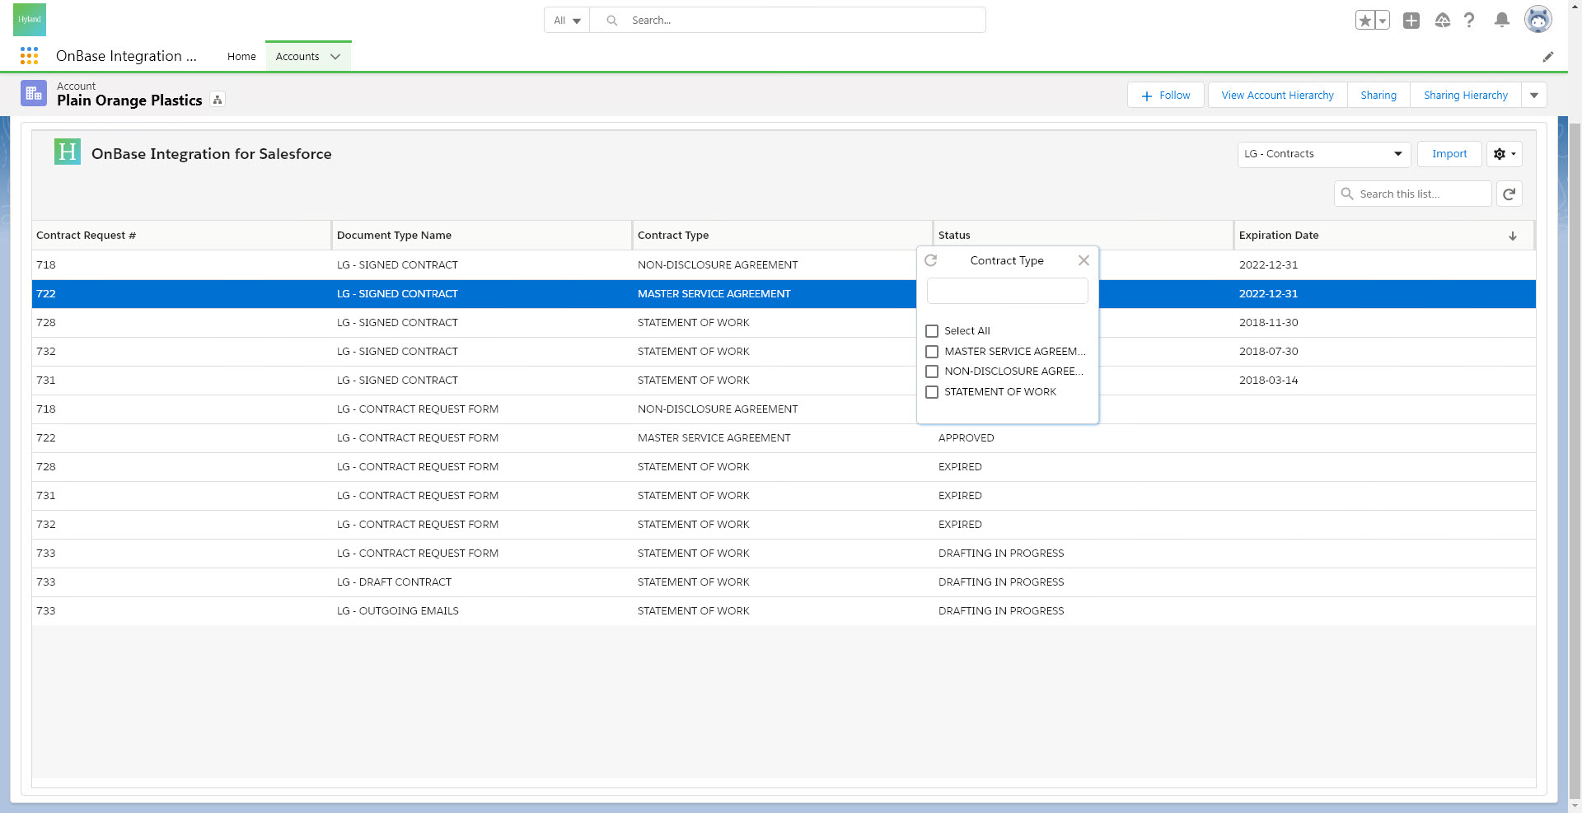
Task: Go to the Home tab
Action: [241, 57]
